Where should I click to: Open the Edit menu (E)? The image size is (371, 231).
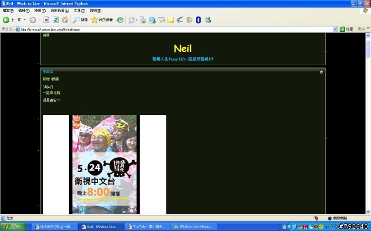click(x=24, y=10)
